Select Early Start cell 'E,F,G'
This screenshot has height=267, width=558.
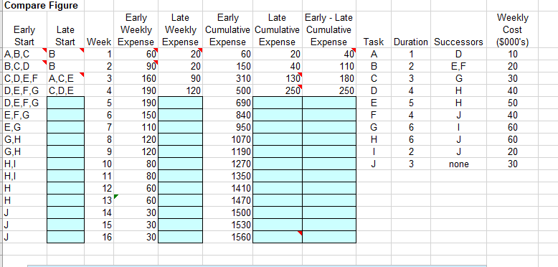pos(25,115)
